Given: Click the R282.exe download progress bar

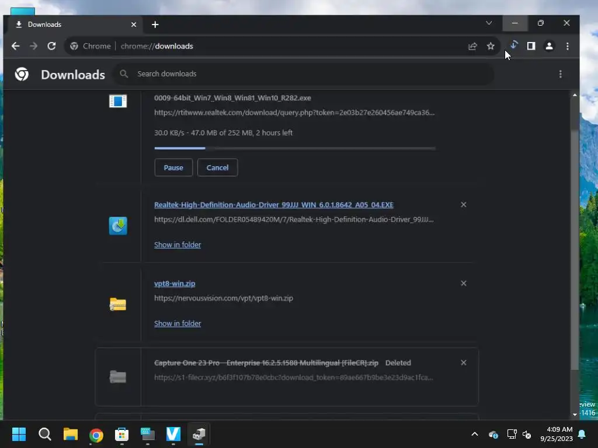Looking at the screenshot, I should tap(295, 148).
